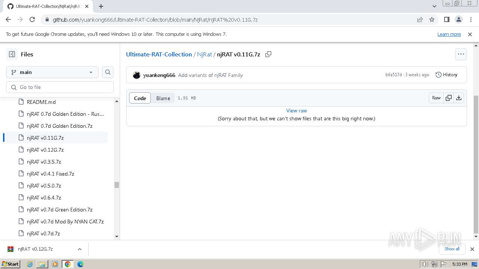
Task: Open commit History
Action: pyautogui.click(x=446, y=75)
